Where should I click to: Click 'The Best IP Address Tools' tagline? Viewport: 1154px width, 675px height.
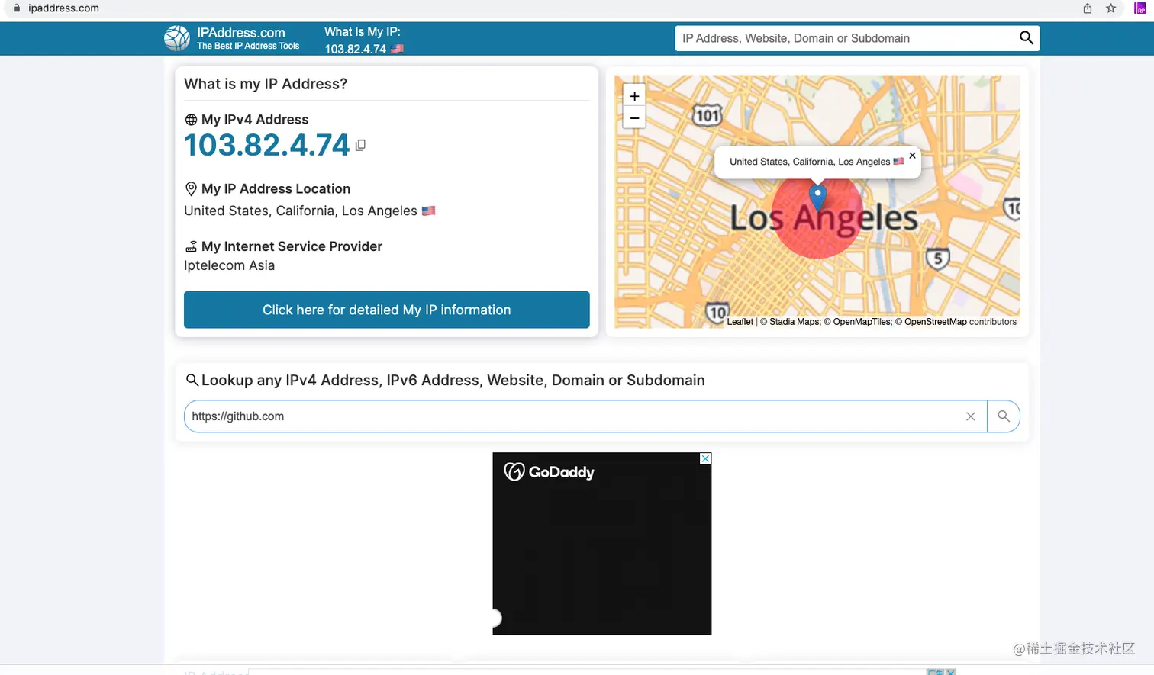point(248,46)
